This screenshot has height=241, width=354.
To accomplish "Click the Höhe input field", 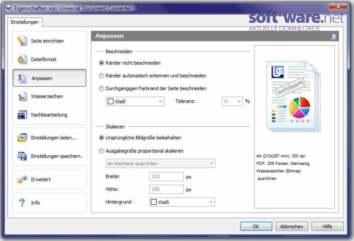I will click(166, 189).
